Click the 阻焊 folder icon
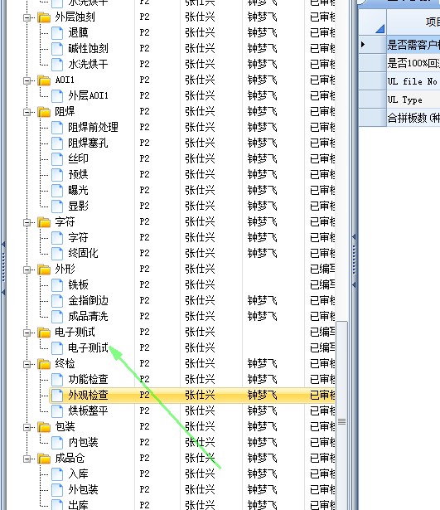440x510 pixels. click(x=44, y=112)
